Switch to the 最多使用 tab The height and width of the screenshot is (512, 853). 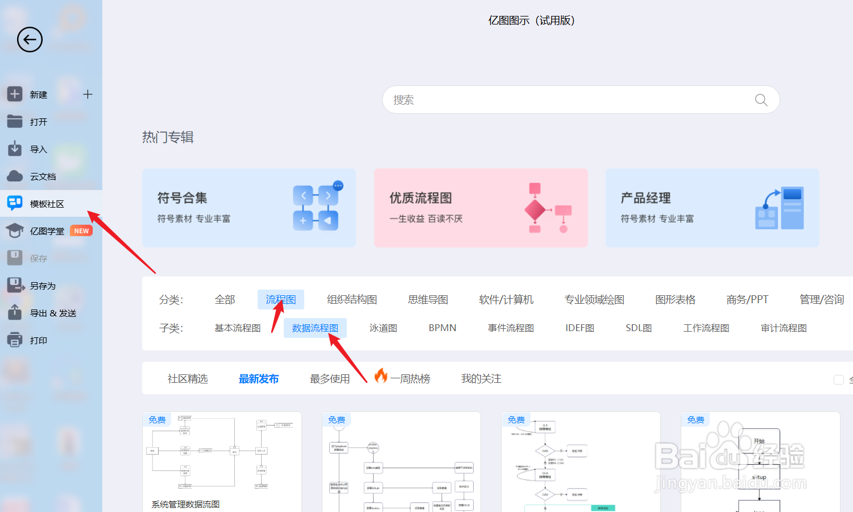click(330, 379)
